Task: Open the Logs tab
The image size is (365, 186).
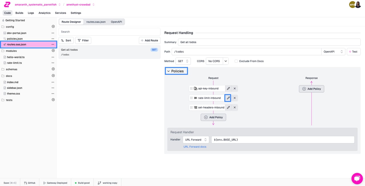Action: pyautogui.click(x=31, y=13)
